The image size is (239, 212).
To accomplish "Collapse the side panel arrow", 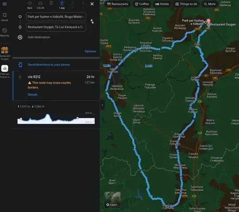I will point(102,105).
